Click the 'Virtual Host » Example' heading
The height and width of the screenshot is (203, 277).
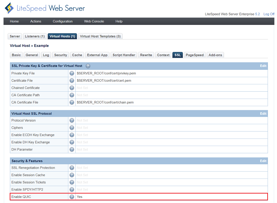click(x=29, y=46)
